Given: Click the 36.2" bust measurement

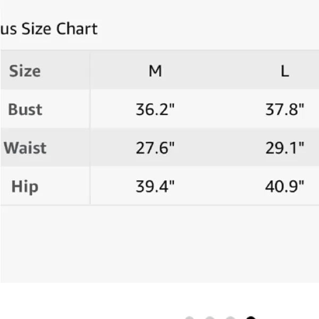Looking at the screenshot, I should point(155,110).
